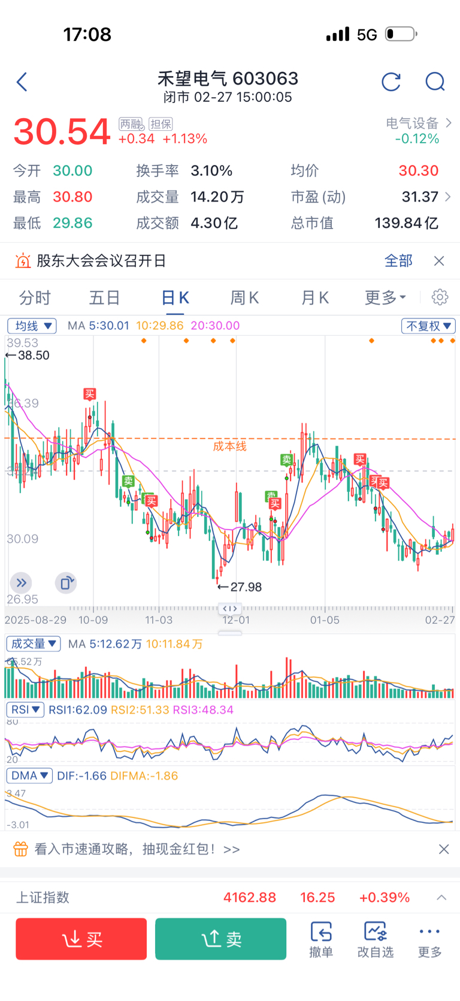Viewport: 460px width, 1001px height.
Task: Expand the 上证指数 index bar
Action: 441,897
